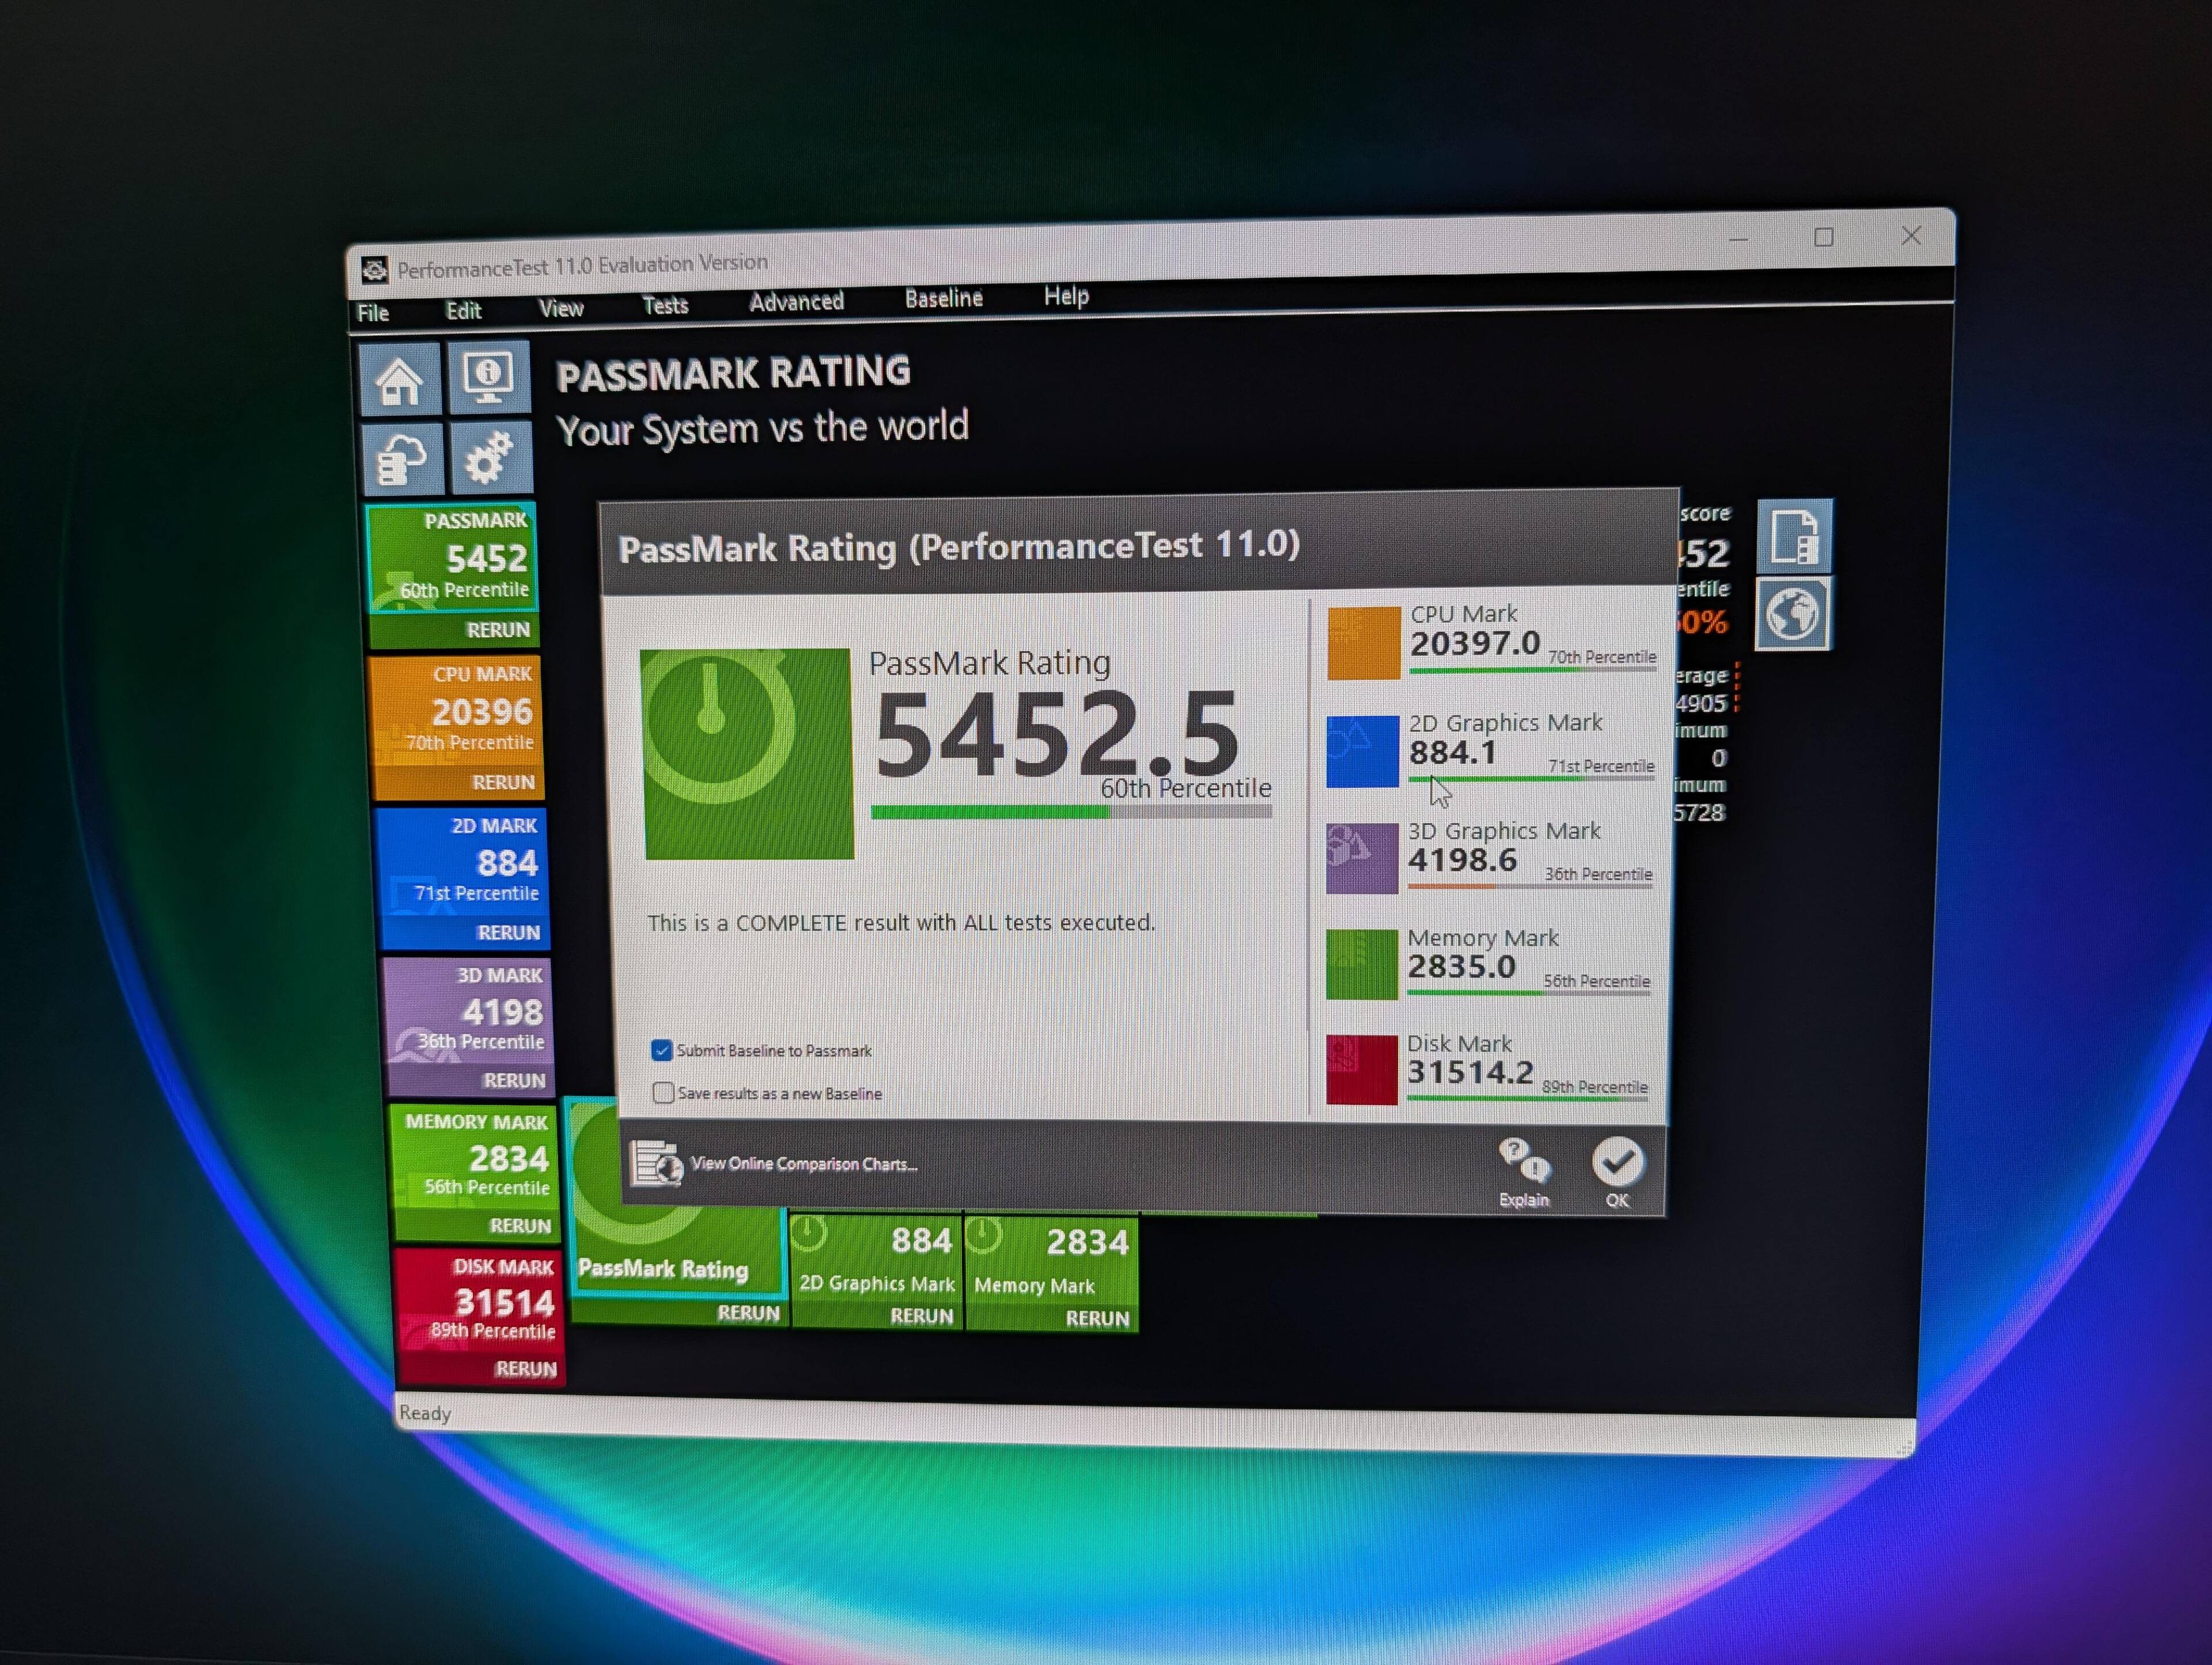Viewport: 2212px width, 1665px height.
Task: Uncheck Submit Baseline to Passmark
Action: pos(661,1050)
